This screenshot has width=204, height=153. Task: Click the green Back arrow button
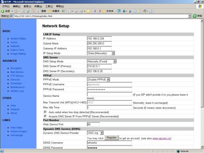(3, 11)
